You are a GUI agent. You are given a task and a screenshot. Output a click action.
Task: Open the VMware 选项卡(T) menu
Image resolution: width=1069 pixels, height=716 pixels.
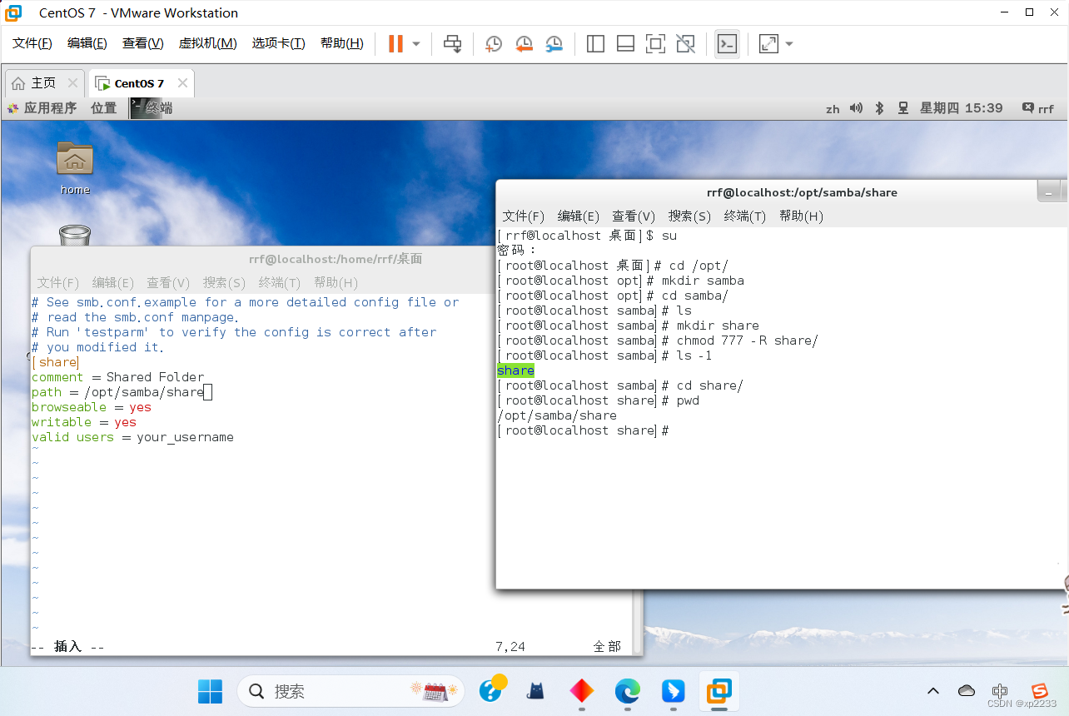pos(279,43)
